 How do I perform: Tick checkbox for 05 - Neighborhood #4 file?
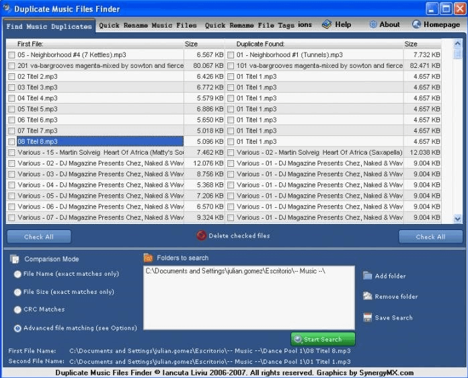(x=11, y=55)
